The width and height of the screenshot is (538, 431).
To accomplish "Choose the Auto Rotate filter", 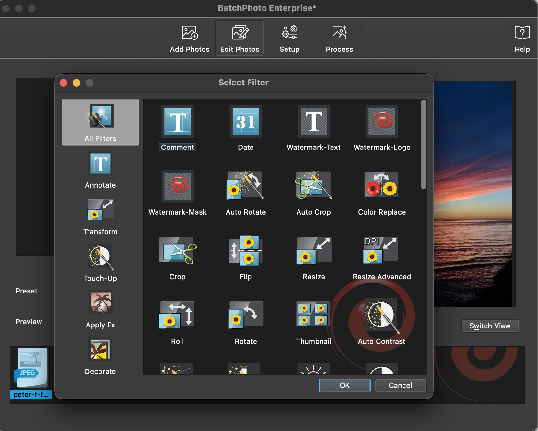I will click(246, 186).
